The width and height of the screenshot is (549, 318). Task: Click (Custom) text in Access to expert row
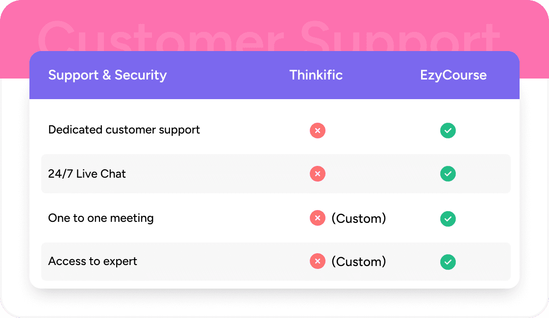point(359,262)
